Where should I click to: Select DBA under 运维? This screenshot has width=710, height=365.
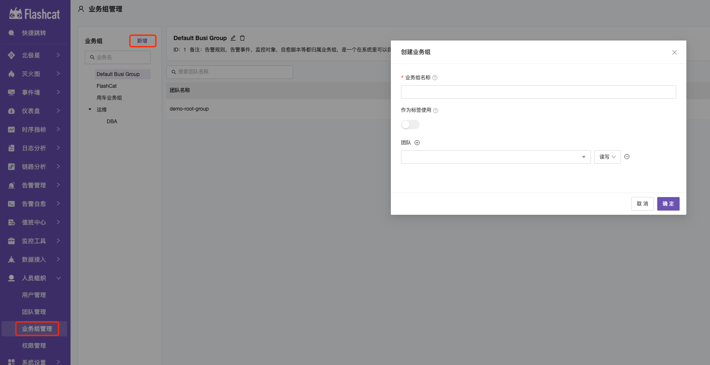(x=112, y=122)
